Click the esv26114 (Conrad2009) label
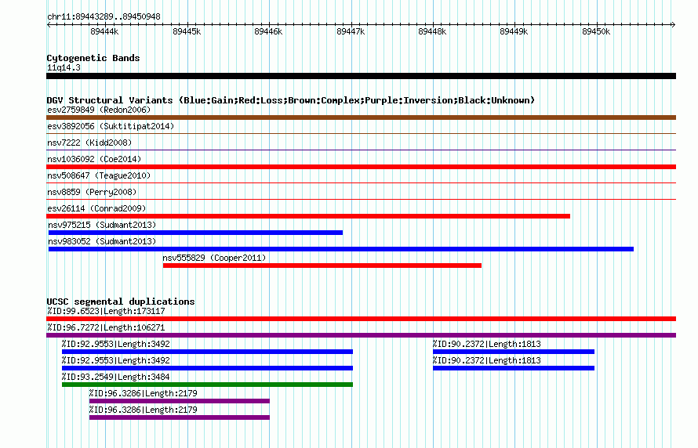Image resolution: width=698 pixels, height=448 pixels. [x=96, y=208]
